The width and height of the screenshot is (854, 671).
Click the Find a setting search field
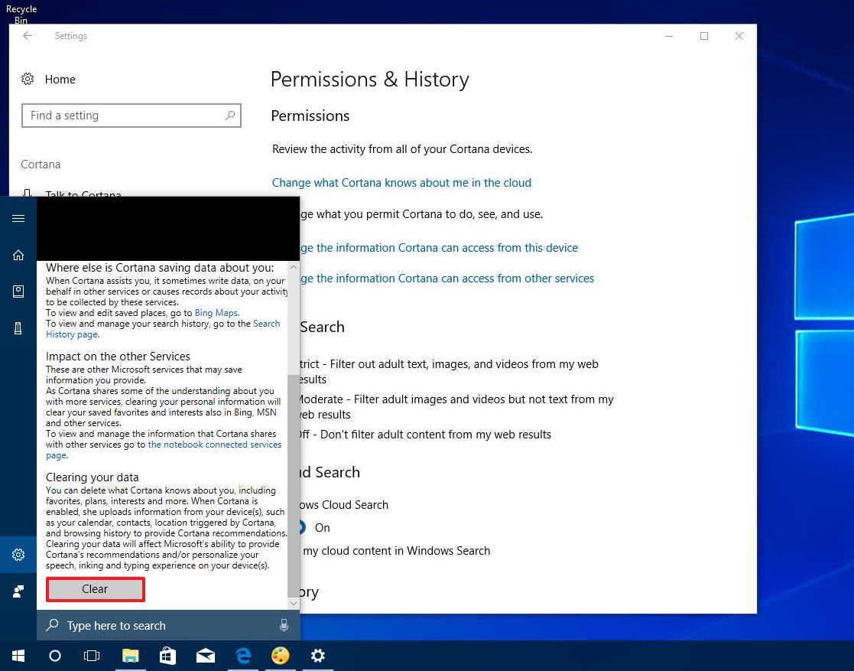tap(131, 115)
